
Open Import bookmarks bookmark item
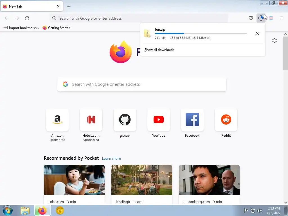point(21,28)
